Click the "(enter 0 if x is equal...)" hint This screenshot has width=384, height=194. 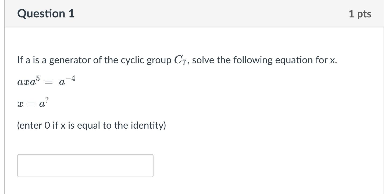click(x=91, y=125)
